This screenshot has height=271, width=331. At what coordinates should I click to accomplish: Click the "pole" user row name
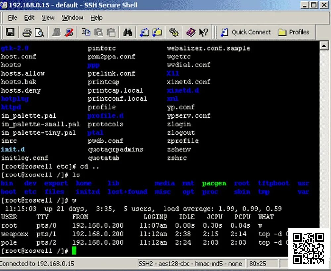(x=9, y=243)
